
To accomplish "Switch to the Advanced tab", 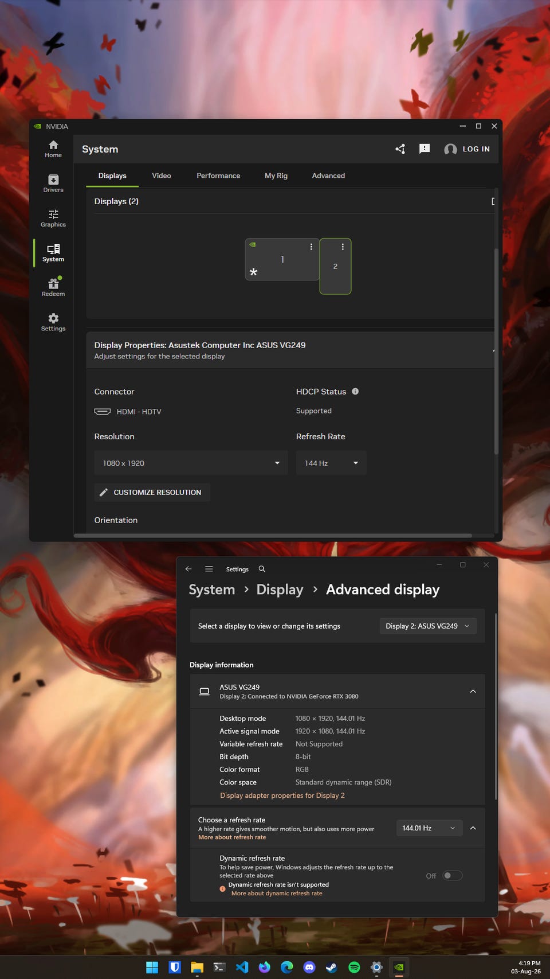I will pyautogui.click(x=328, y=175).
